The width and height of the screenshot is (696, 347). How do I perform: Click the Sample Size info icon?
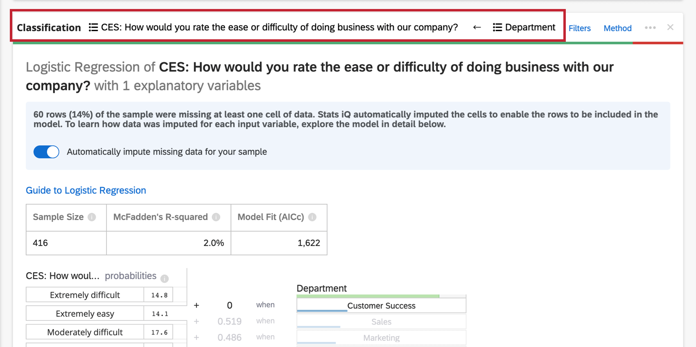click(92, 217)
